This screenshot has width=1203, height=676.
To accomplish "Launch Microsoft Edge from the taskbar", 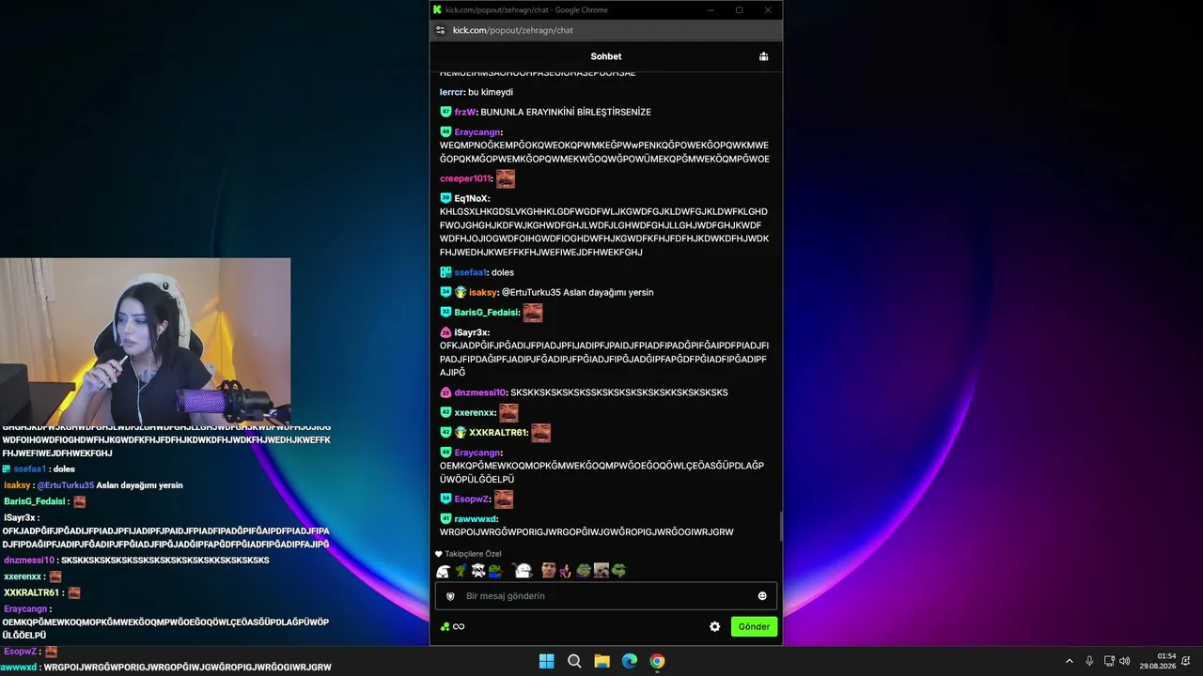I will [630, 661].
